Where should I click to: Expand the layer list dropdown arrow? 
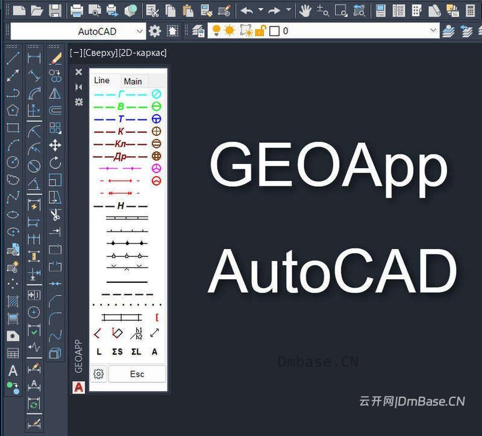433,30
